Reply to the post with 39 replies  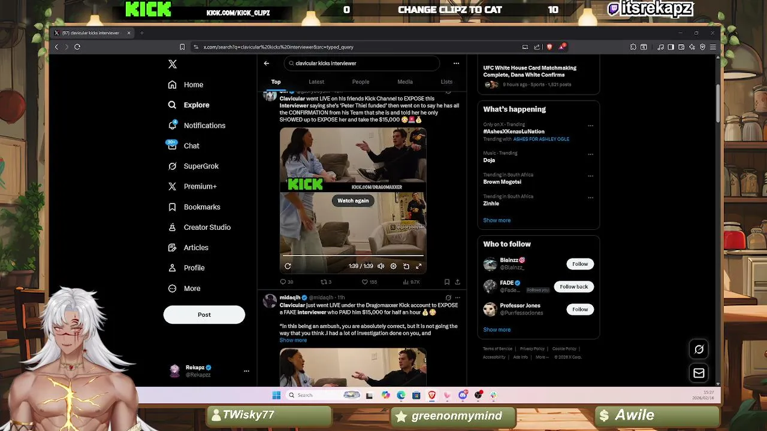286,282
